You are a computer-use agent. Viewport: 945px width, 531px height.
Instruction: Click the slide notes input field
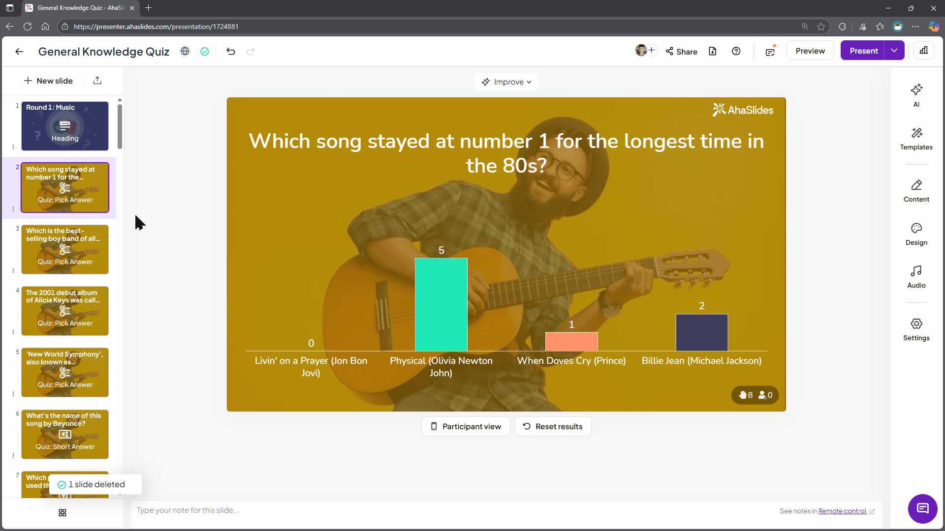click(x=443, y=510)
